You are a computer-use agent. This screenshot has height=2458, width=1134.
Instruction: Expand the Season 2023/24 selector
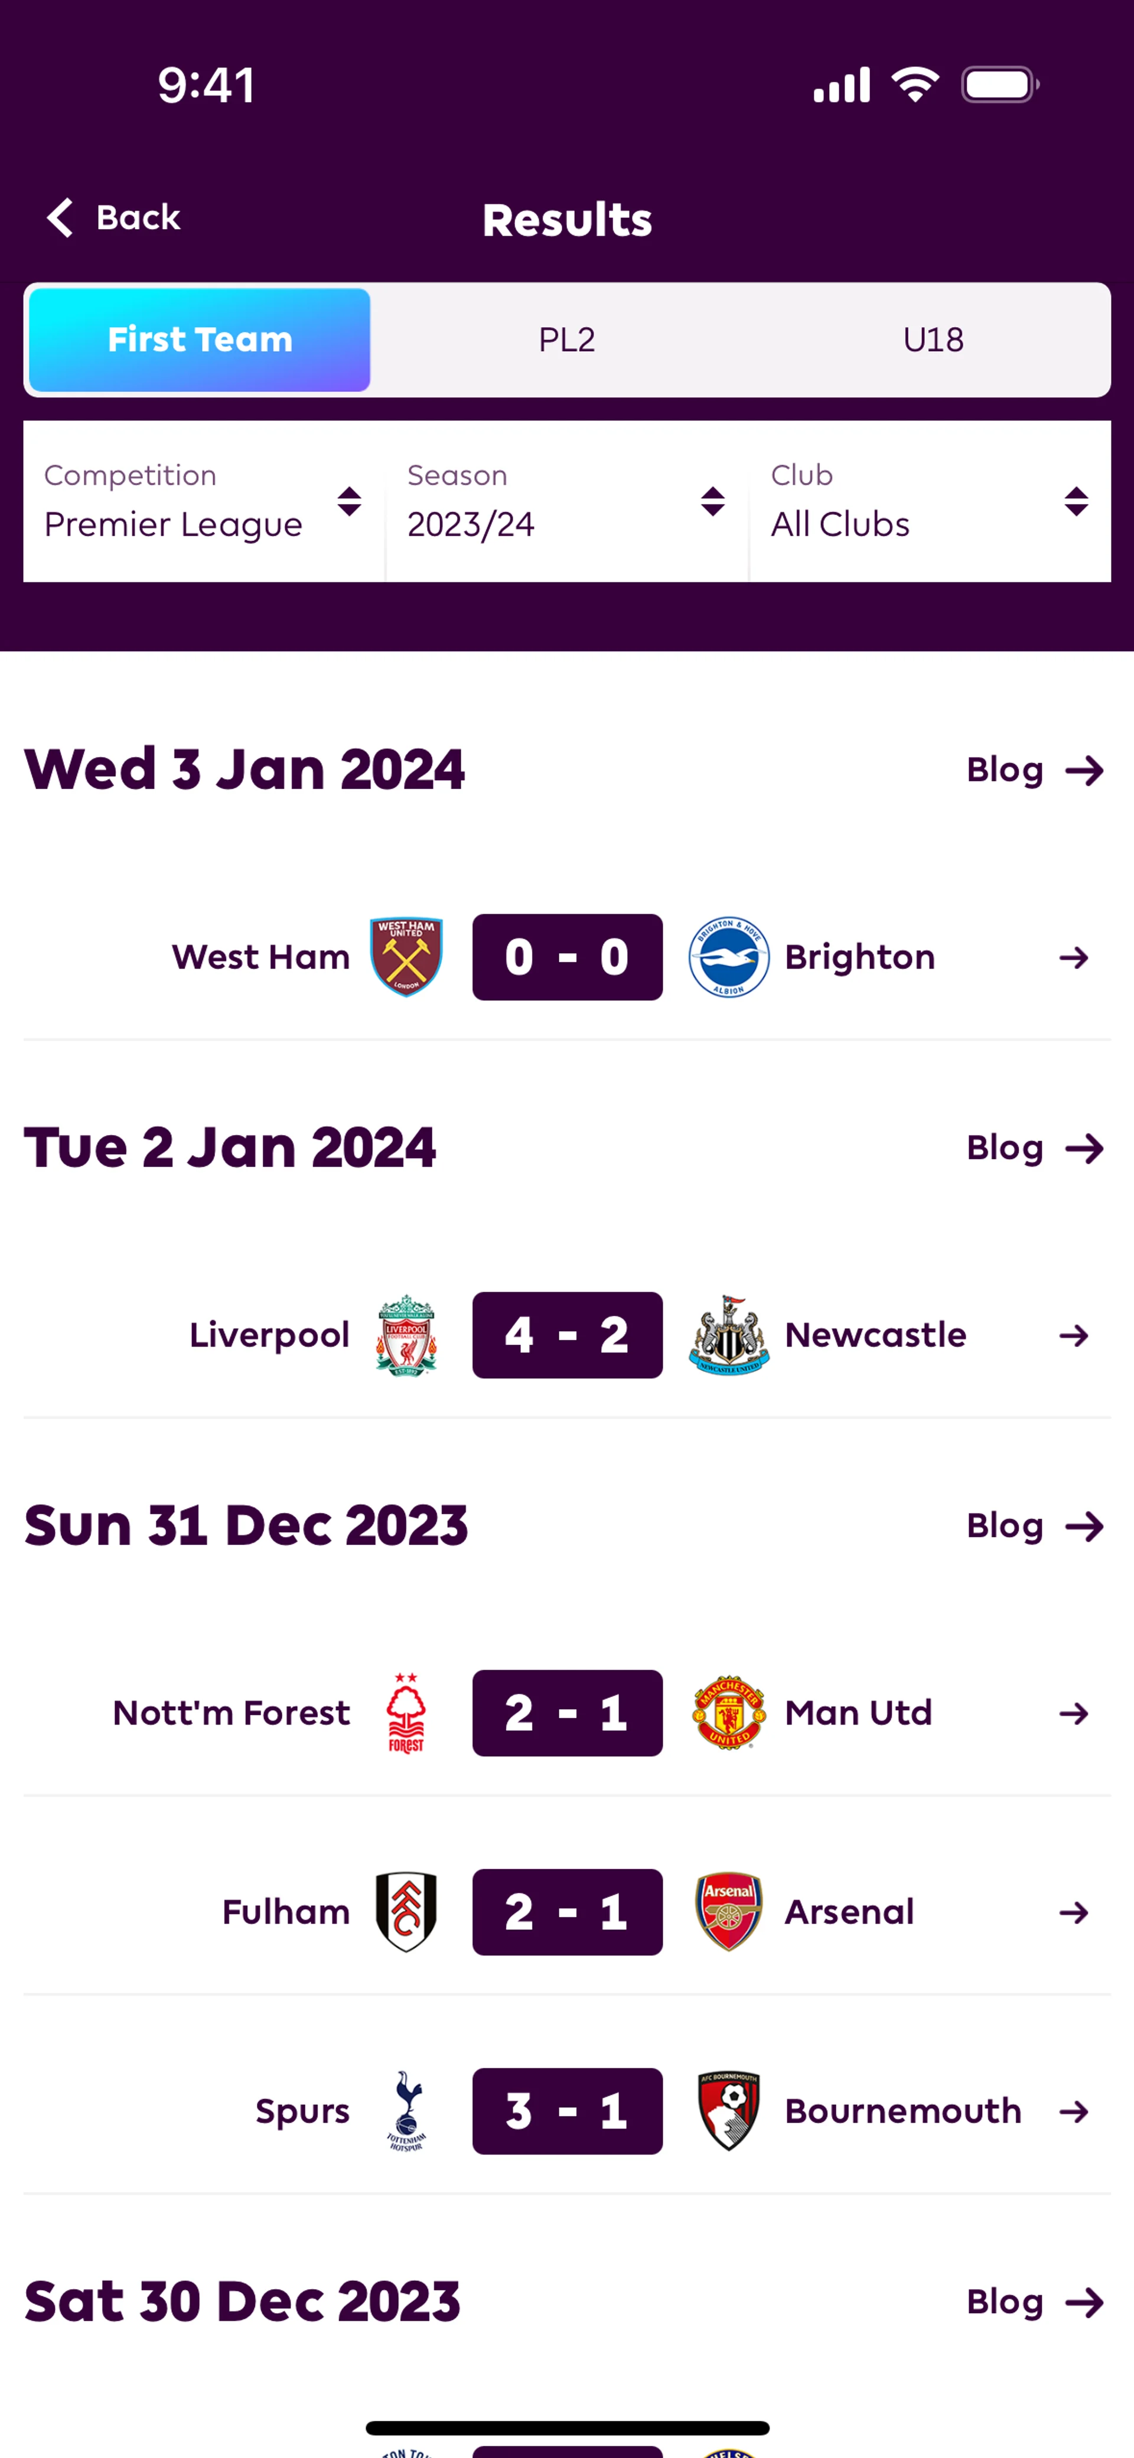pyautogui.click(x=566, y=502)
